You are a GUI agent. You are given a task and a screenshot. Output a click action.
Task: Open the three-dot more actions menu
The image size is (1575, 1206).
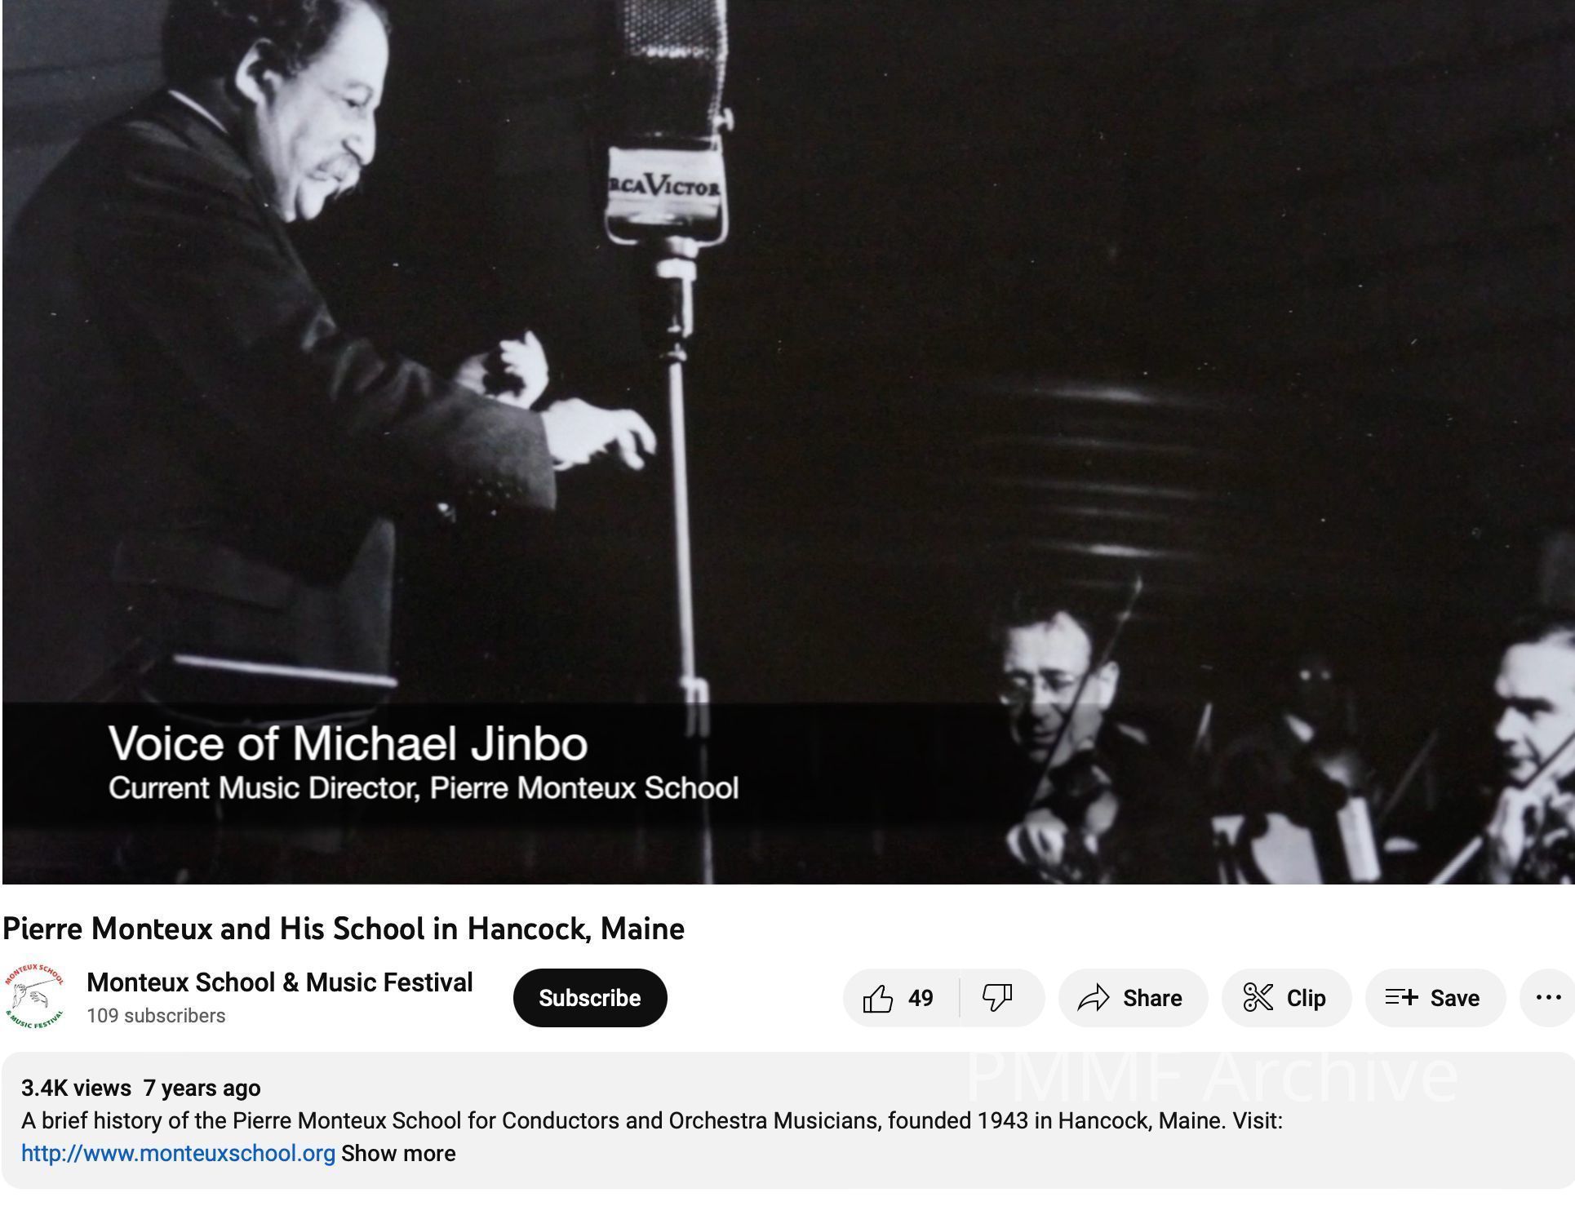pos(1548,997)
